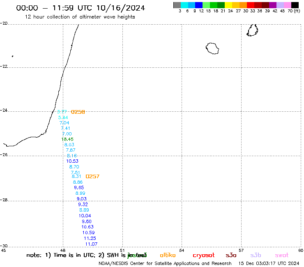Click the gray swatch in the color scale

(177, 5)
